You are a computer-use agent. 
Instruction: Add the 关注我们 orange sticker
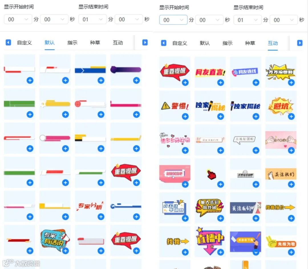point(291,184)
